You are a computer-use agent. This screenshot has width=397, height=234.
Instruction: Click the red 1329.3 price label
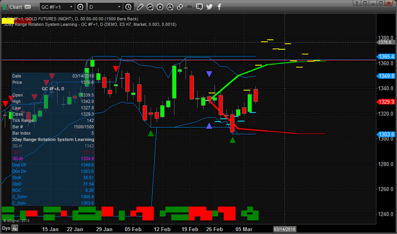[x=385, y=101]
